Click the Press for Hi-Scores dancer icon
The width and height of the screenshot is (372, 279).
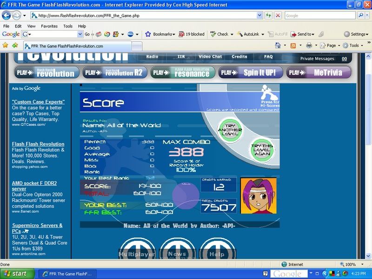coord(270,93)
